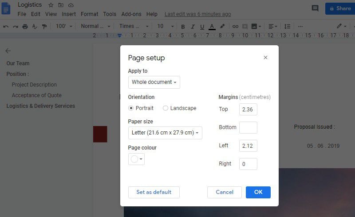Viewport: 355px width, 217px height.
Task: Click the Right margin field
Action: pos(248,164)
